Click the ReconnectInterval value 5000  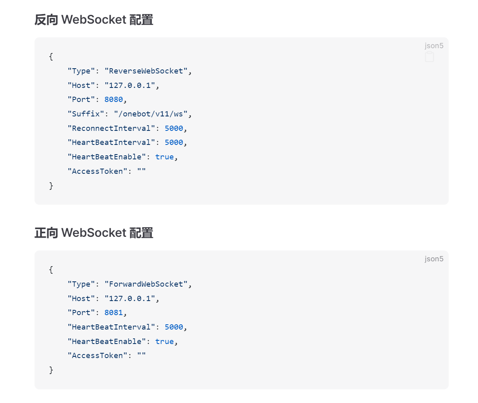point(174,128)
